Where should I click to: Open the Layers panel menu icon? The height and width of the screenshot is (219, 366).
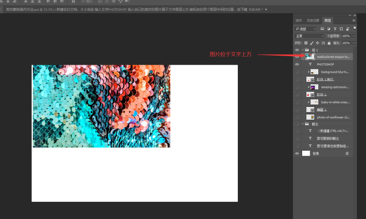coord(354,20)
